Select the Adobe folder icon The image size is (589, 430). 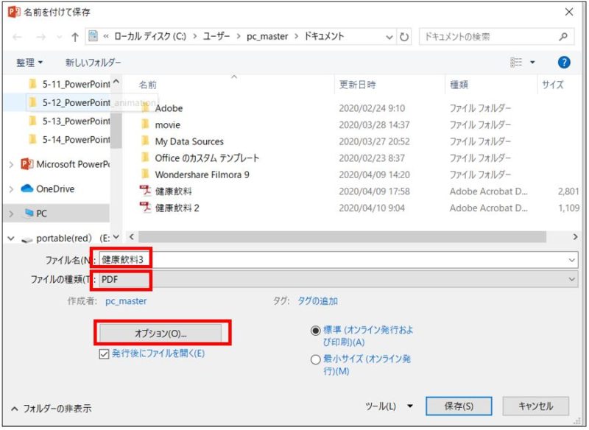click(145, 108)
